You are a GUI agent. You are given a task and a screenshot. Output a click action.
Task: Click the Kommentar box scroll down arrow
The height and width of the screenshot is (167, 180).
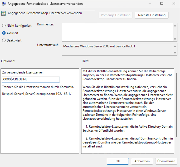[x=175, y=39]
